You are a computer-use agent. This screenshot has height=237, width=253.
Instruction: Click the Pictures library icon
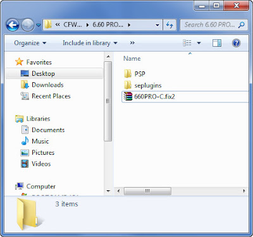coord(25,152)
